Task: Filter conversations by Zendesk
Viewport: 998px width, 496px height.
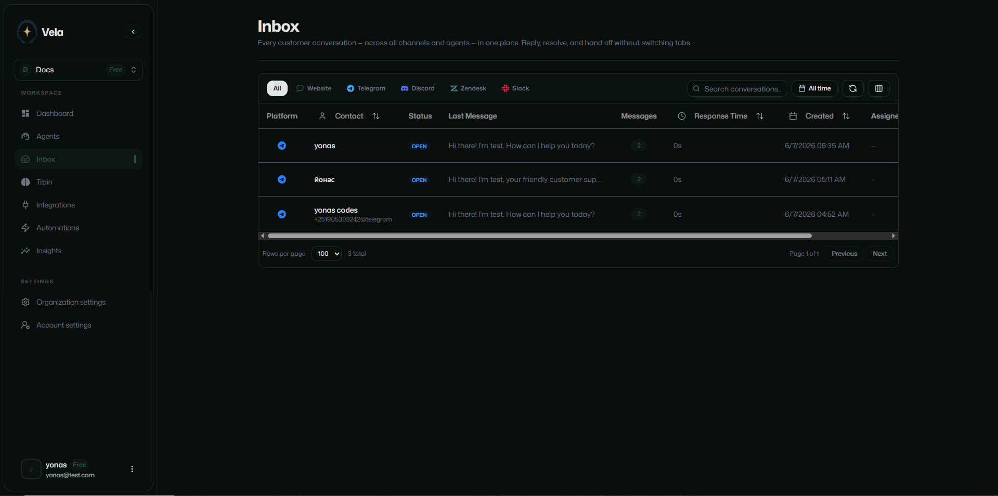Action: pos(468,88)
